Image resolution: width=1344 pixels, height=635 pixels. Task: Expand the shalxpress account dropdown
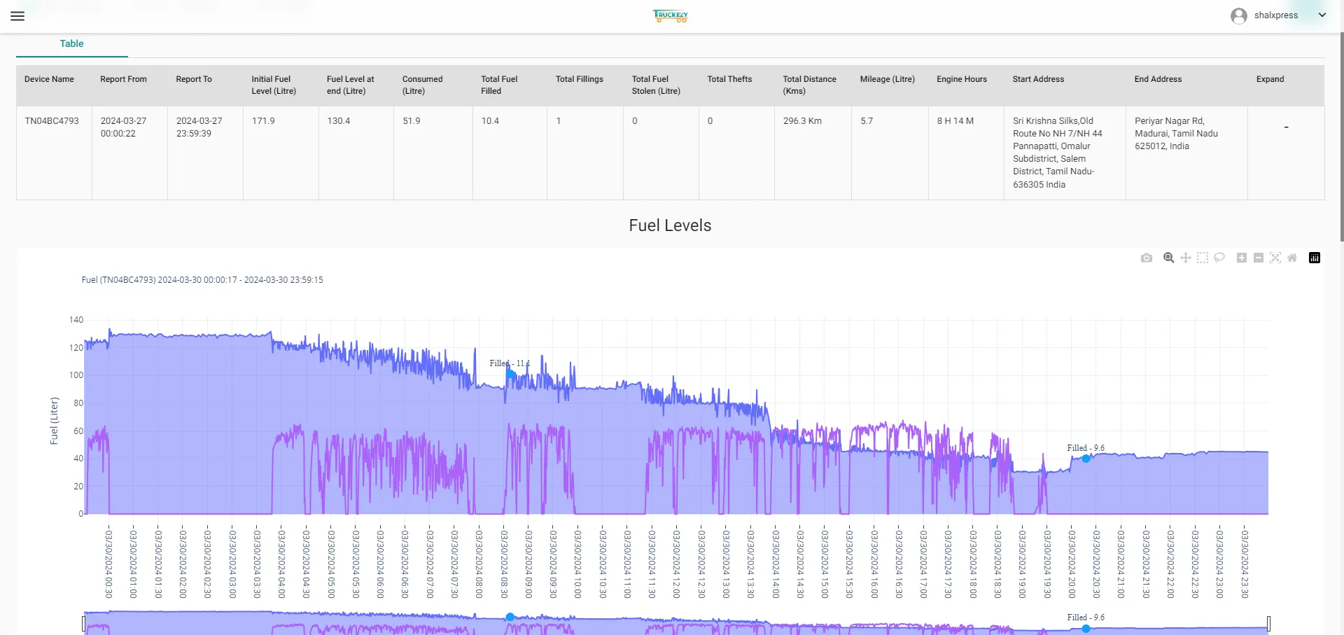(1322, 15)
